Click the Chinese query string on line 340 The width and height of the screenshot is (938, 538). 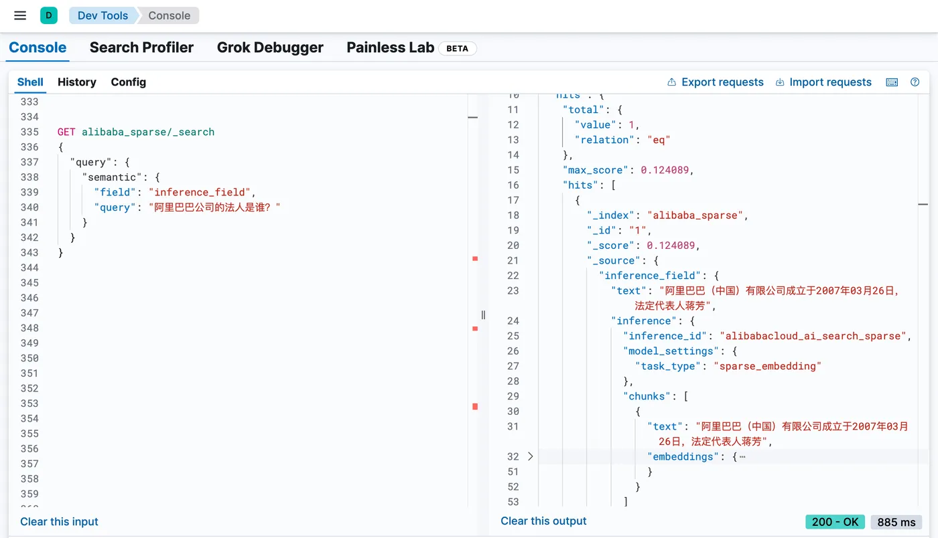coord(214,207)
